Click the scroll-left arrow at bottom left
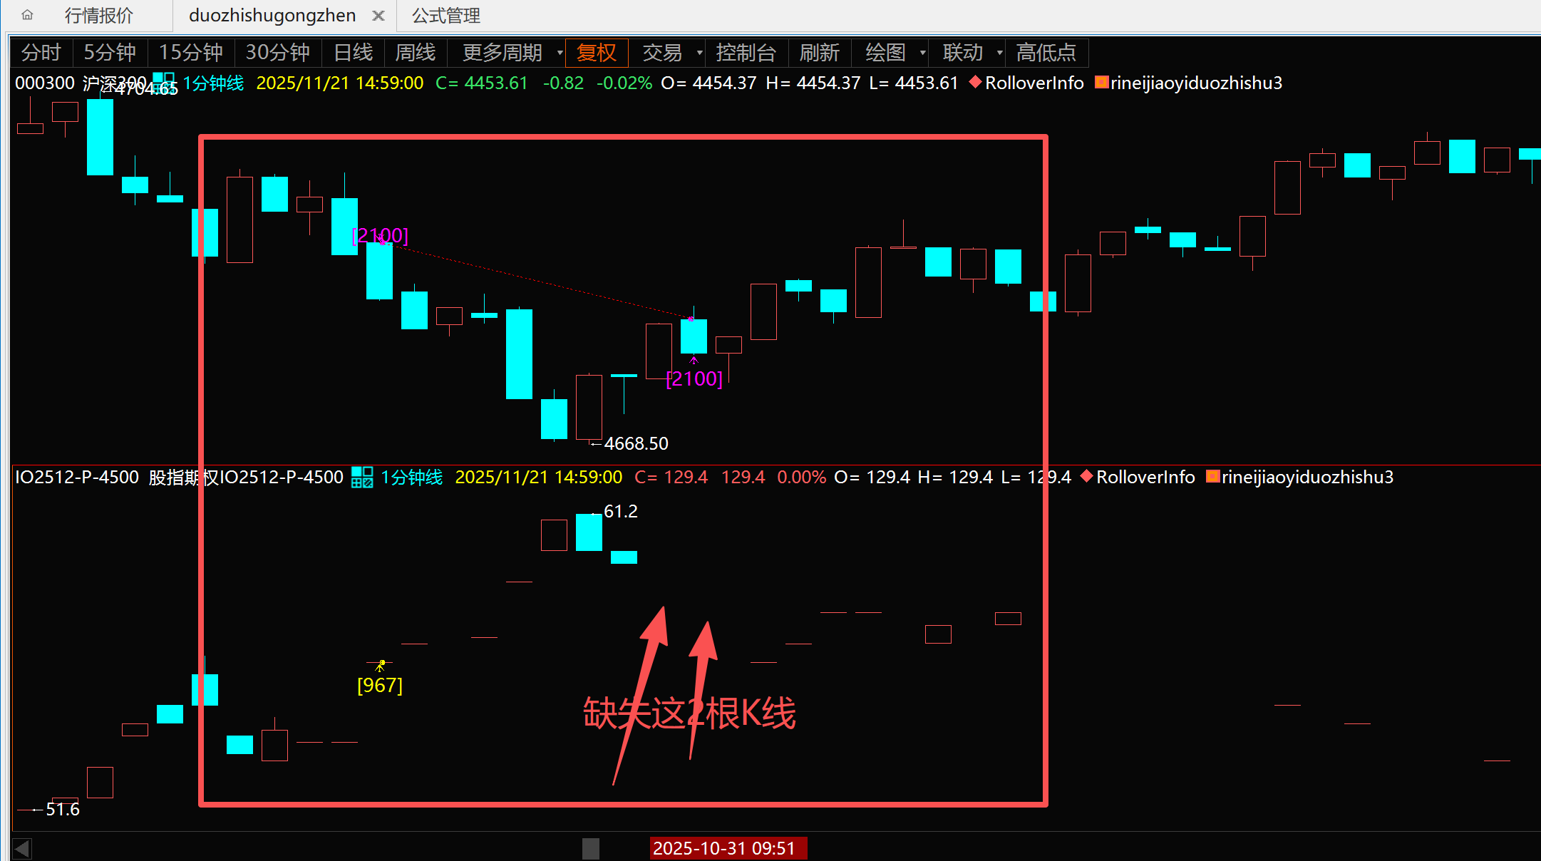Viewport: 1541px width, 861px height. (21, 848)
